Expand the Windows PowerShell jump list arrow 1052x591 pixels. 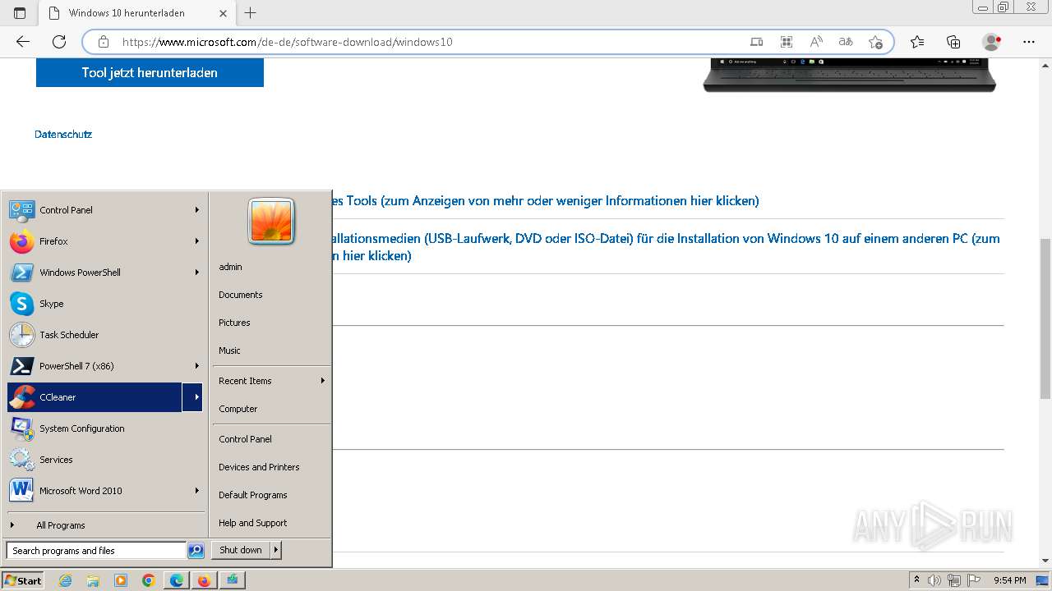pyautogui.click(x=197, y=273)
